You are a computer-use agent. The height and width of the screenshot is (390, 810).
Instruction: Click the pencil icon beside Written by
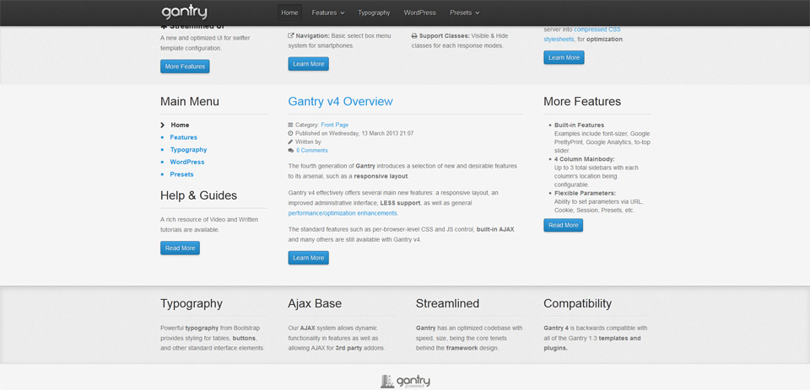(290, 142)
